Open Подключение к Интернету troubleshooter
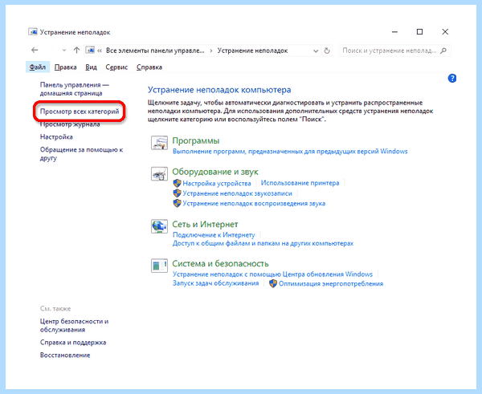Screen dimensions: 482x394 tap(214, 235)
